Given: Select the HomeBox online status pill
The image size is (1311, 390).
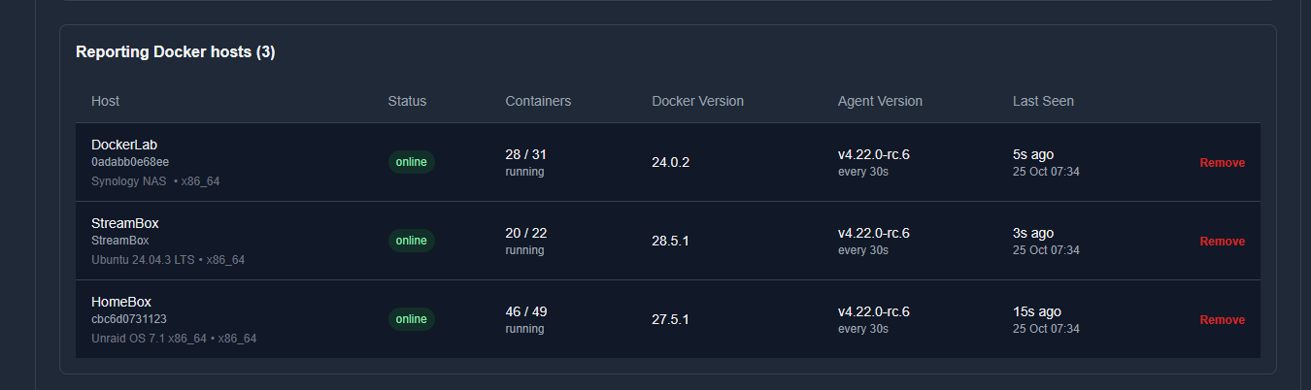Looking at the screenshot, I should 411,319.
